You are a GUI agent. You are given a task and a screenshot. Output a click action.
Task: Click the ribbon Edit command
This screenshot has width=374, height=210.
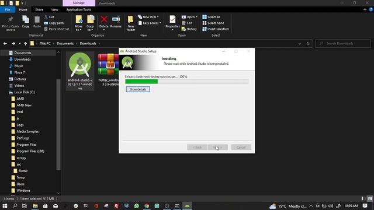pos(187,23)
